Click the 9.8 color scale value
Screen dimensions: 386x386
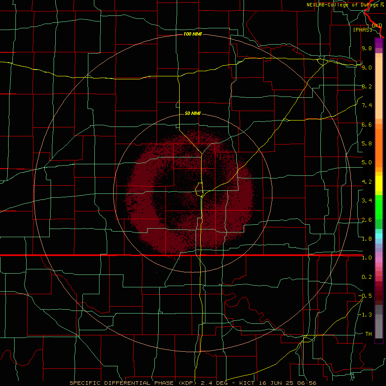coord(367,48)
